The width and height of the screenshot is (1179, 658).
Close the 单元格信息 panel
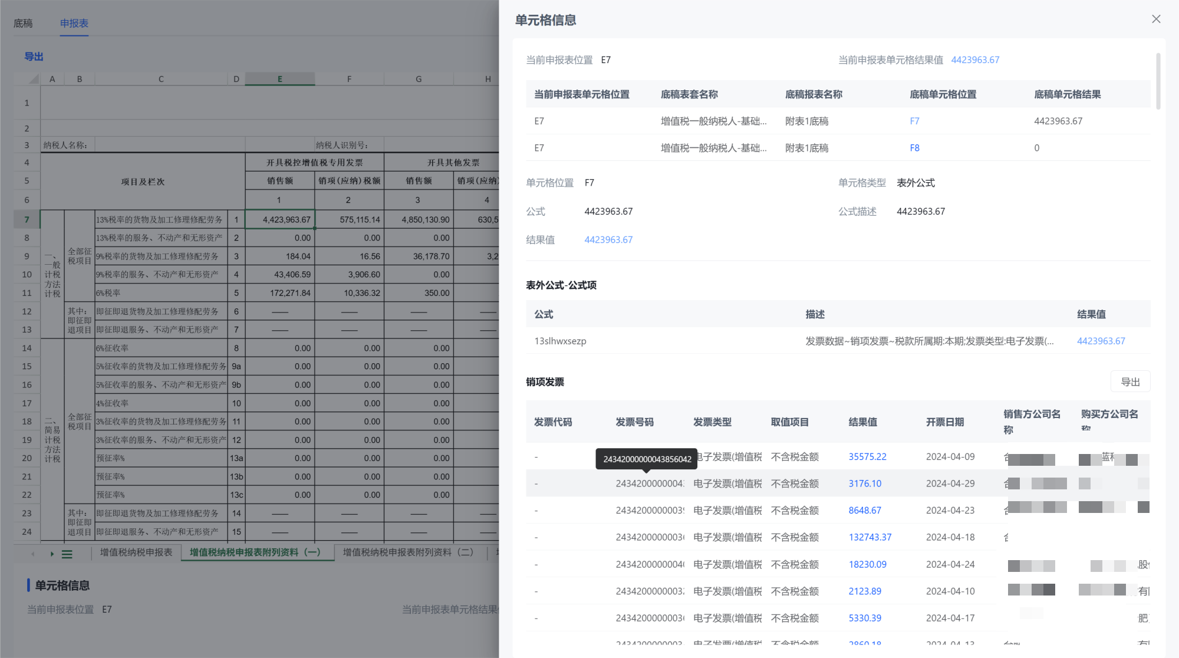click(1156, 19)
